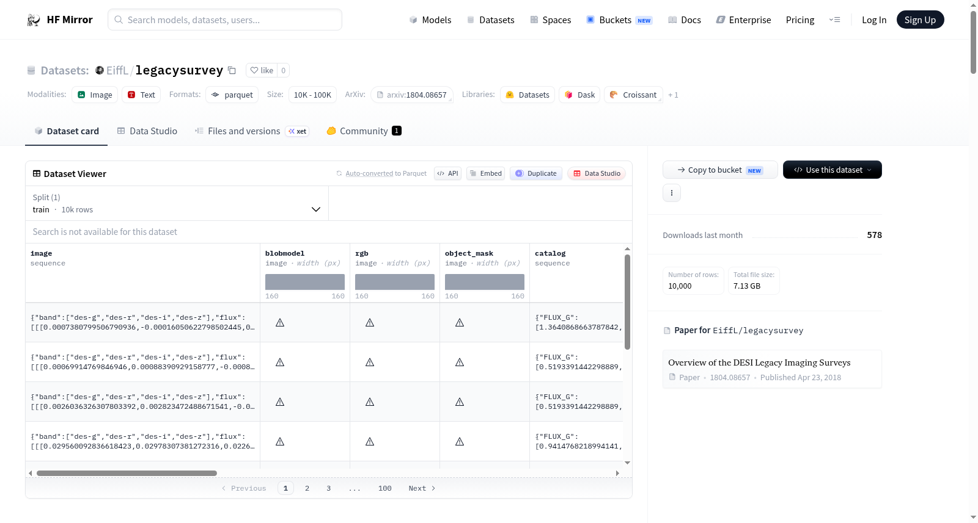Image resolution: width=978 pixels, height=523 pixels.
Task: Click the EiffL user avatar icon
Action: (x=100, y=70)
